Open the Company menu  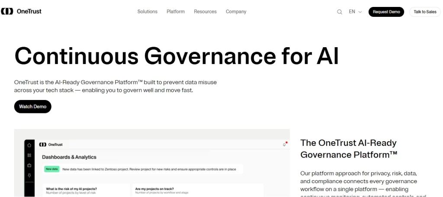coord(236,12)
